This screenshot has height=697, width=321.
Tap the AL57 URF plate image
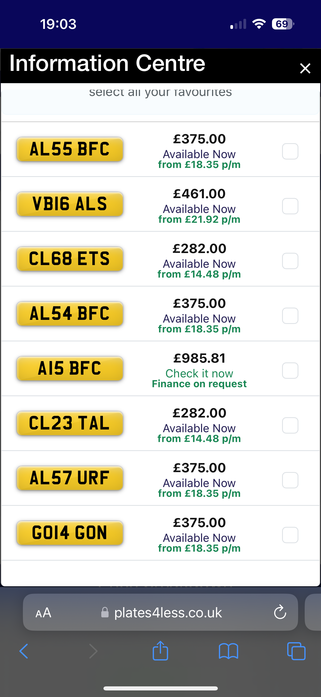(70, 478)
